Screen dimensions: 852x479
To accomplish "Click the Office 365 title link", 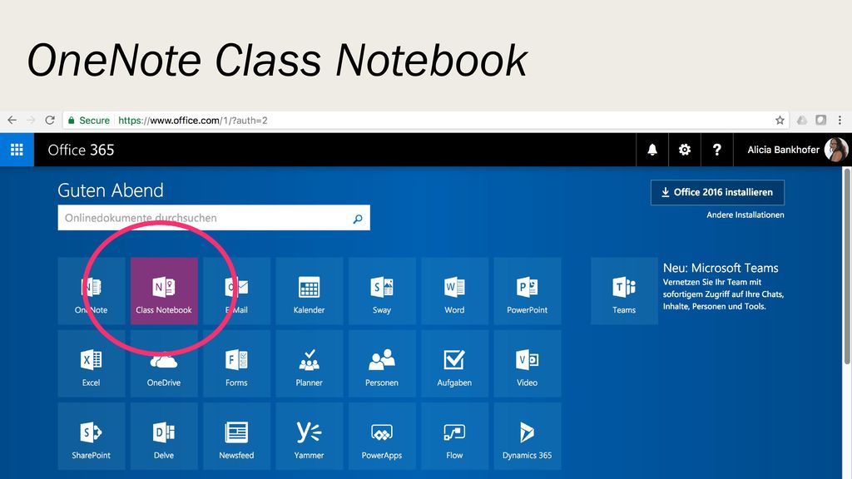I will [x=81, y=150].
